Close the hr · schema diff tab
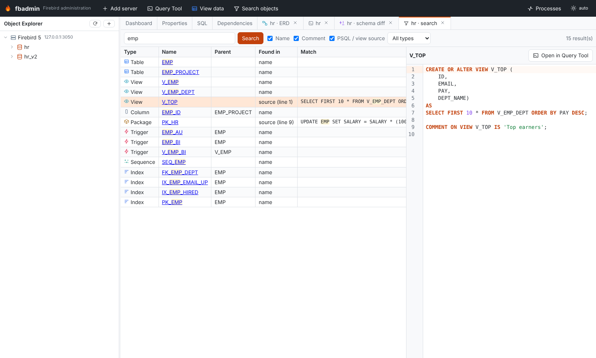Screen dimensions: 596x358 [391, 23]
